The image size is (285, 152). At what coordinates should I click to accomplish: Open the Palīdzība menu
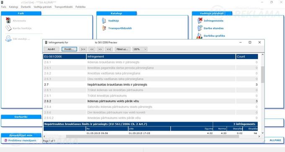tap(80, 7)
